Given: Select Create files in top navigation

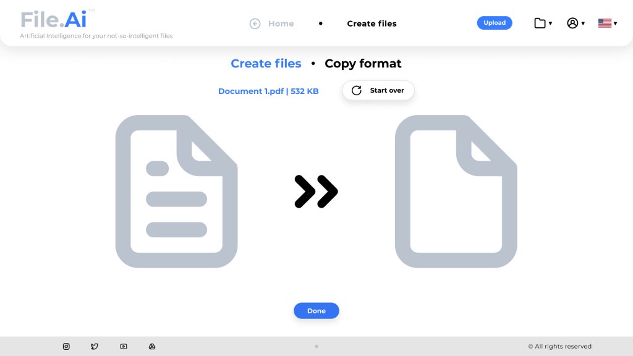Looking at the screenshot, I should 372,23.
